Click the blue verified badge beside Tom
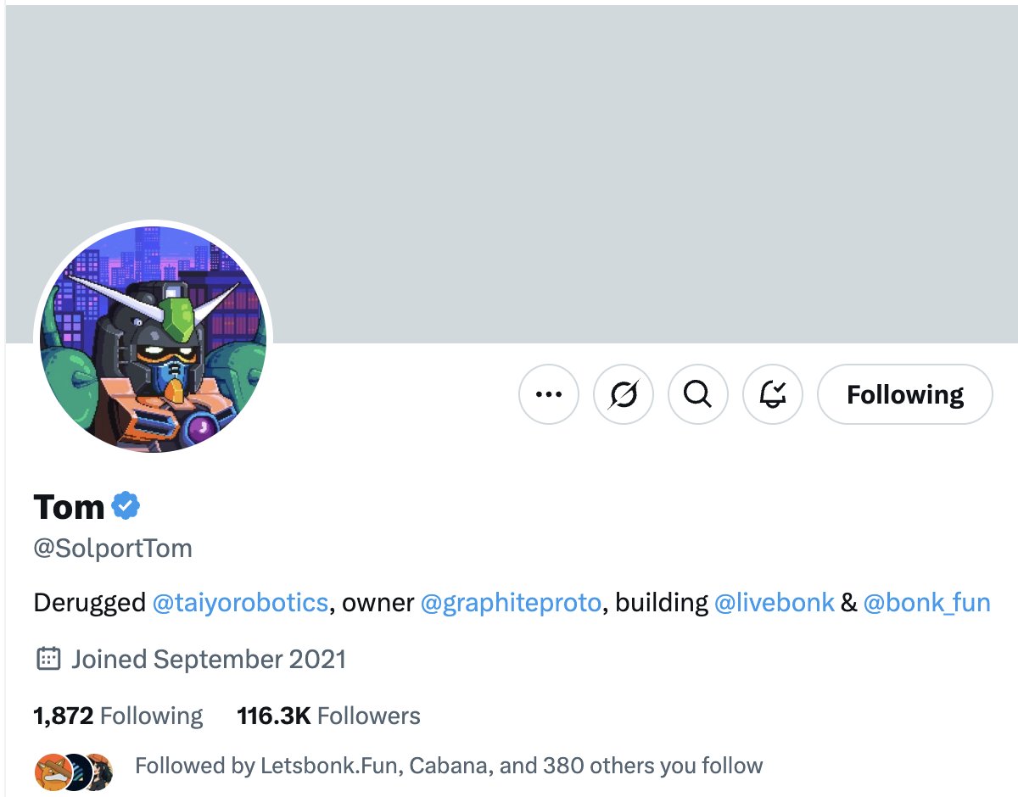Image resolution: width=1018 pixels, height=797 pixels. click(126, 506)
